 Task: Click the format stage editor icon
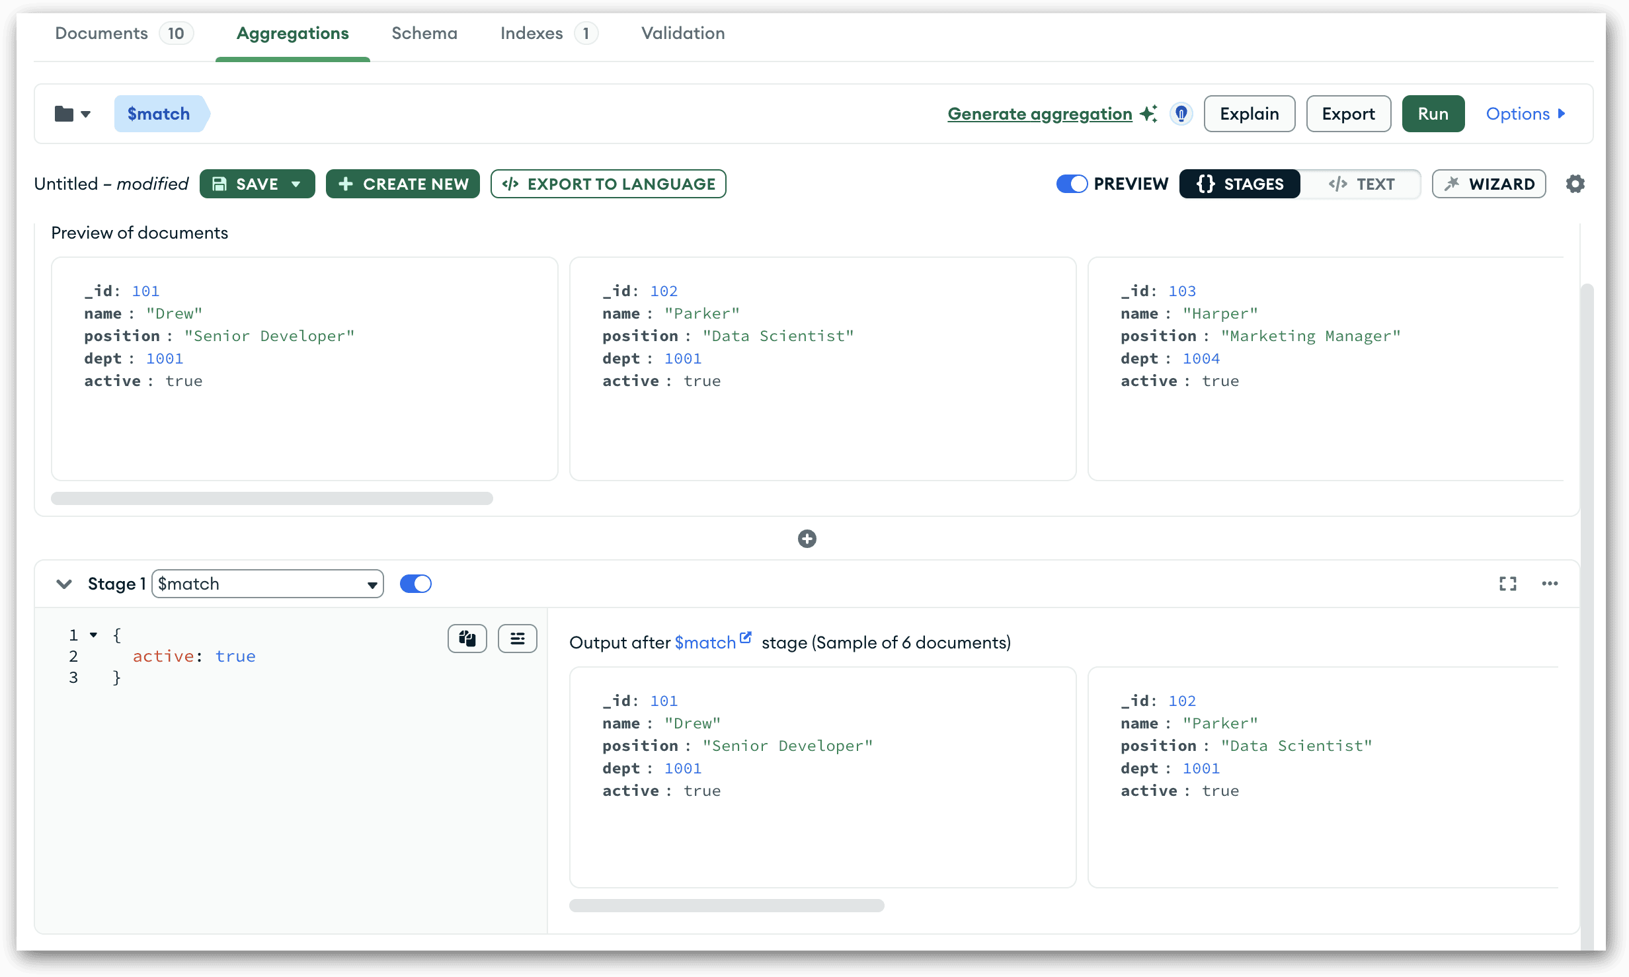[518, 639]
